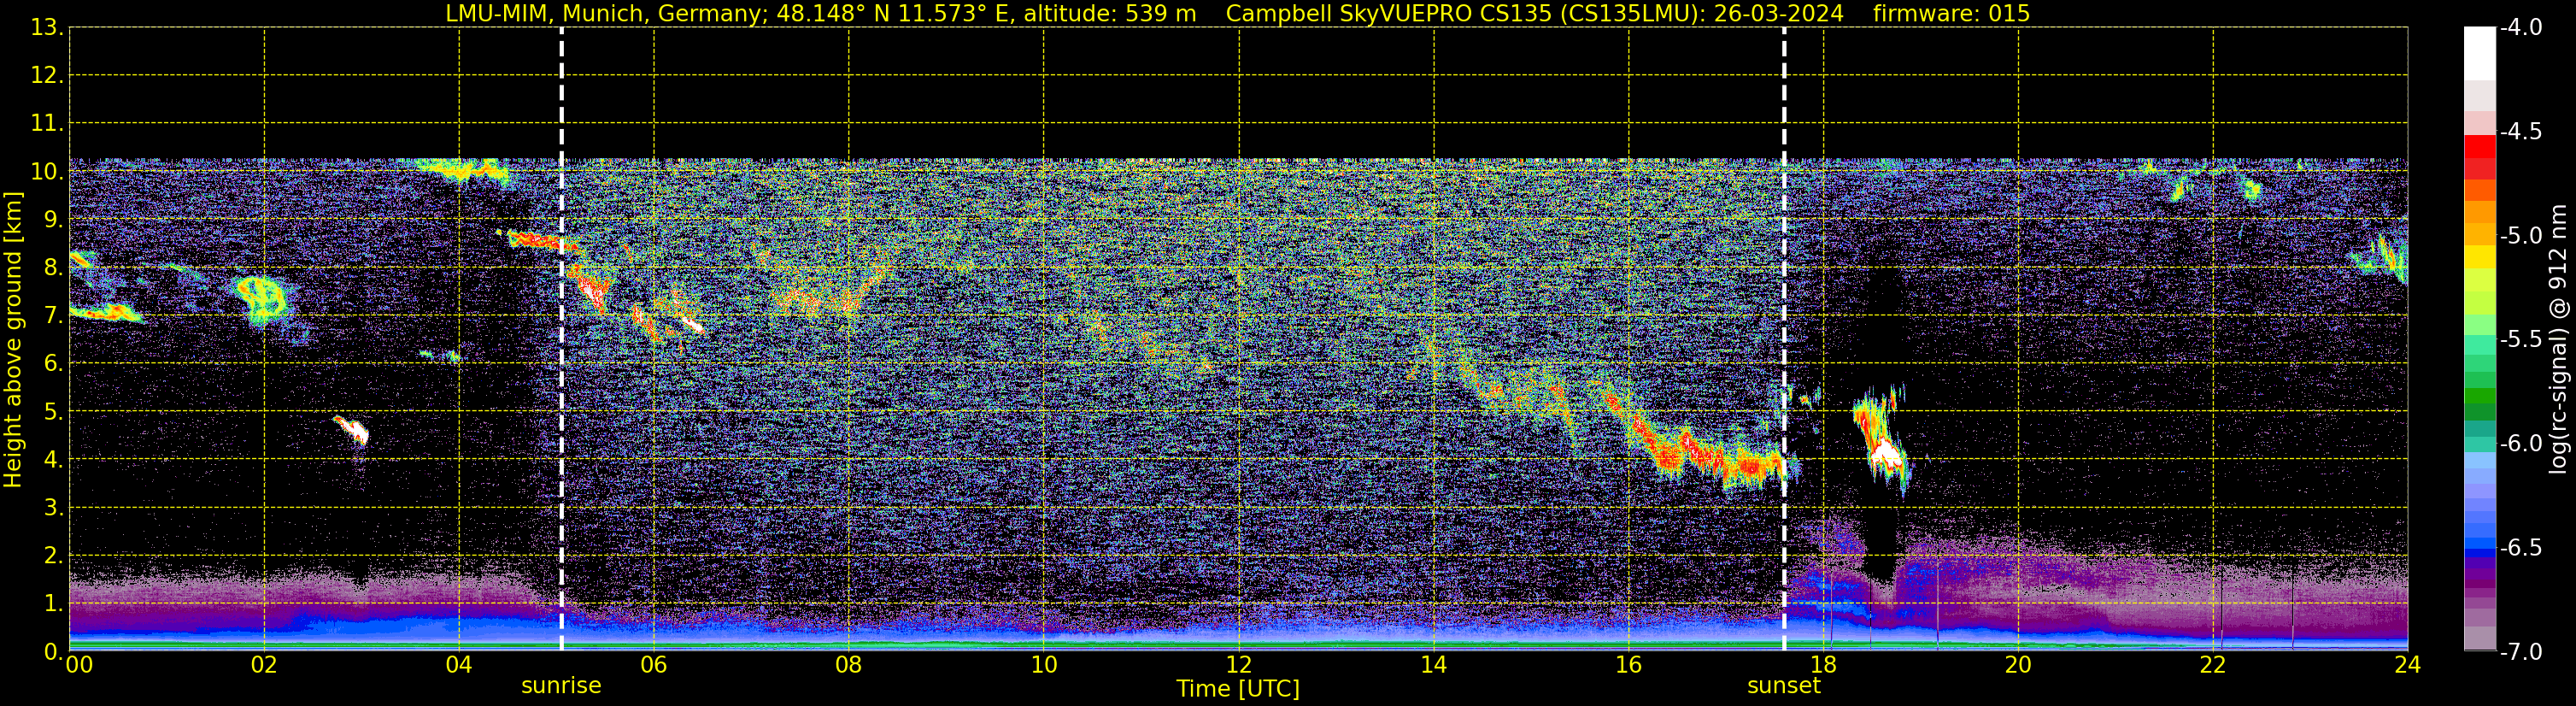
Task: Click the time-axis tick label '00'
Action: click(79, 665)
